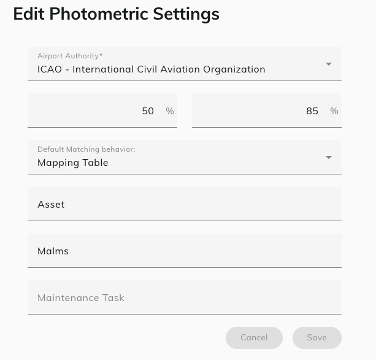Select the value 50 in the left field
Viewport: 376px width, 360px height.
pyautogui.click(x=148, y=111)
